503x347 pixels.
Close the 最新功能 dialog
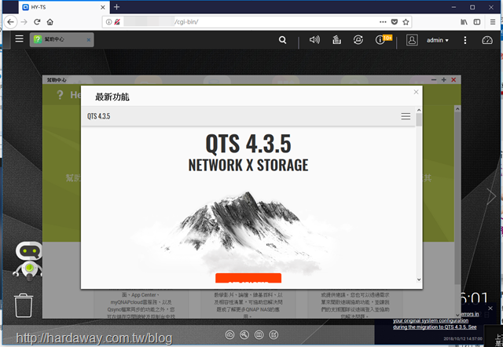(x=416, y=92)
